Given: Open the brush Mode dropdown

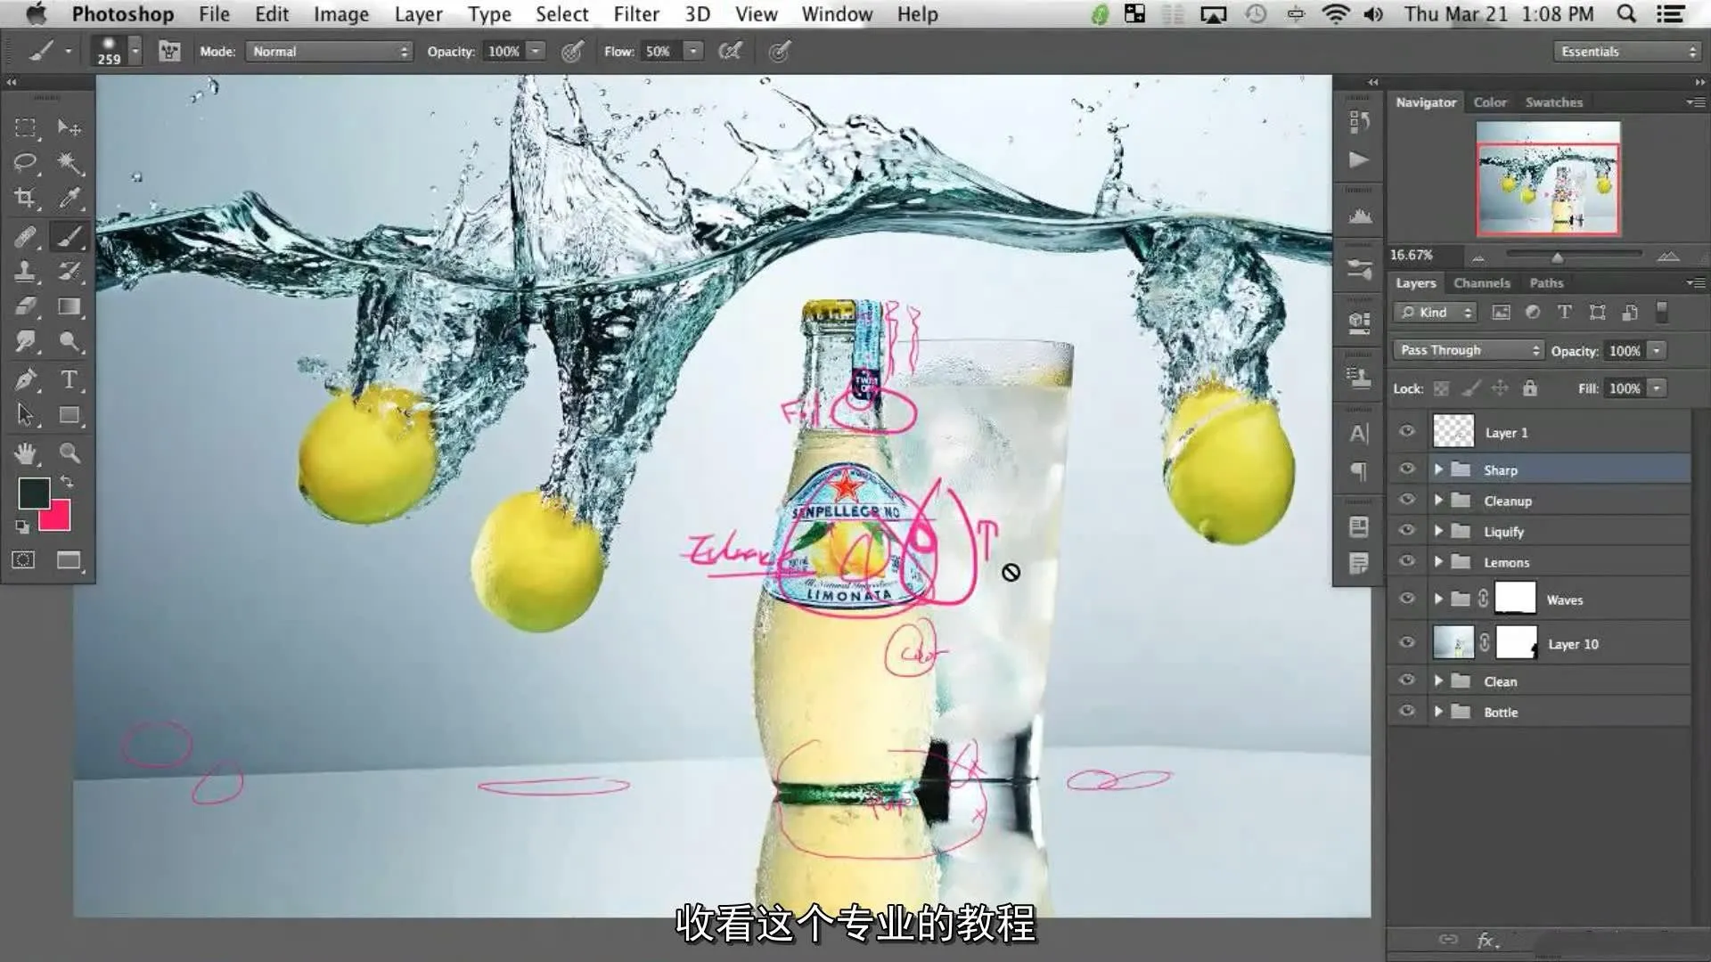Looking at the screenshot, I should coord(329,52).
